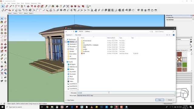Open the arc tool dropdown arrow
194x109 pixels.
click(19, 6)
